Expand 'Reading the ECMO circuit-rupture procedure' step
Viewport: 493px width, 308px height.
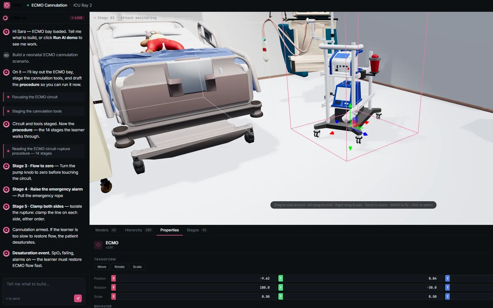click(x=44, y=151)
